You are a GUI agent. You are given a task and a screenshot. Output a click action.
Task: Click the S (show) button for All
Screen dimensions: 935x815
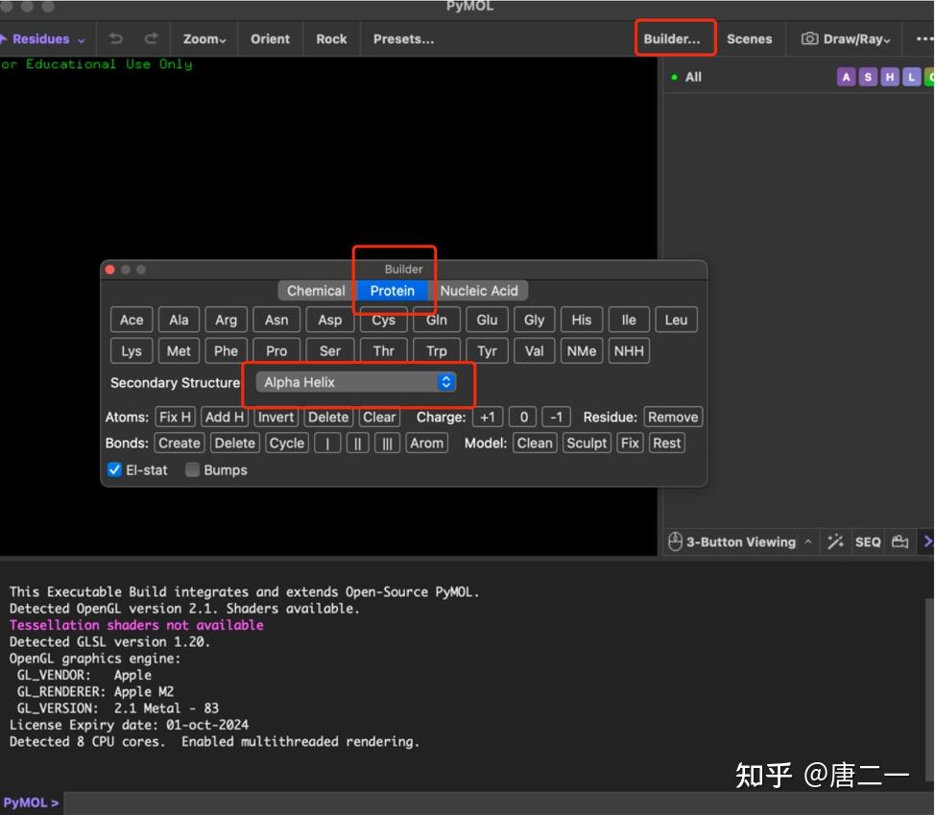click(x=868, y=77)
